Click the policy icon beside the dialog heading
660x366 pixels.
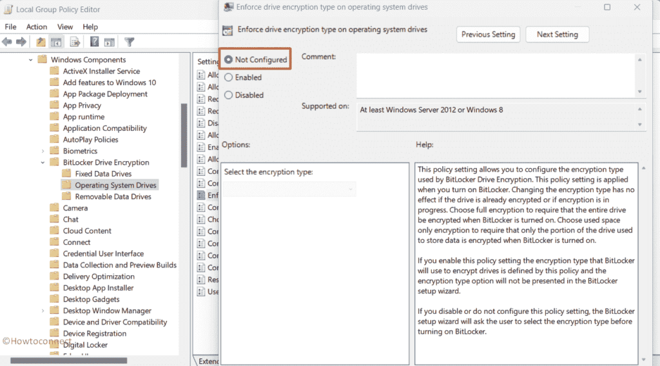[x=228, y=30]
